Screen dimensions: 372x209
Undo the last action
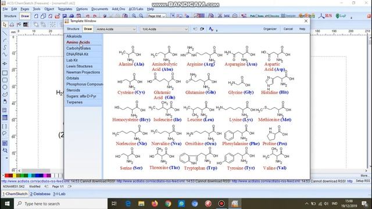click(88, 16)
